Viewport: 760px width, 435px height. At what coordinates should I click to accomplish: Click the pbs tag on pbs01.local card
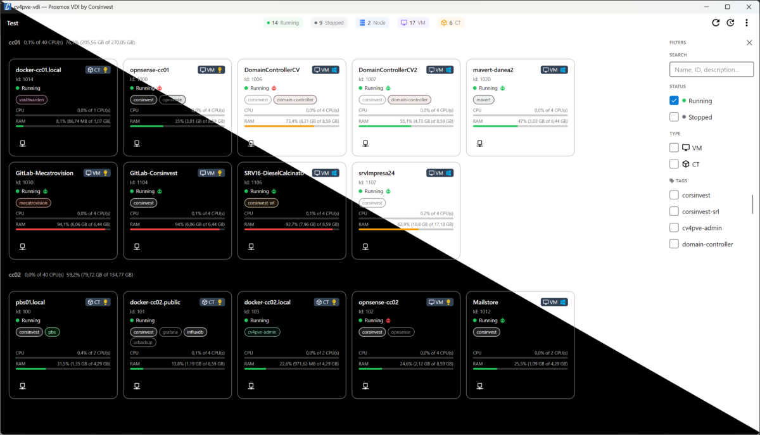pyautogui.click(x=53, y=332)
